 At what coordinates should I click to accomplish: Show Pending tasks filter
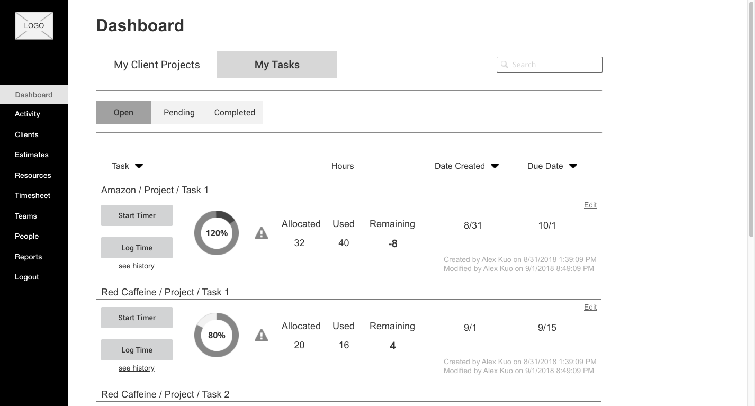point(179,112)
